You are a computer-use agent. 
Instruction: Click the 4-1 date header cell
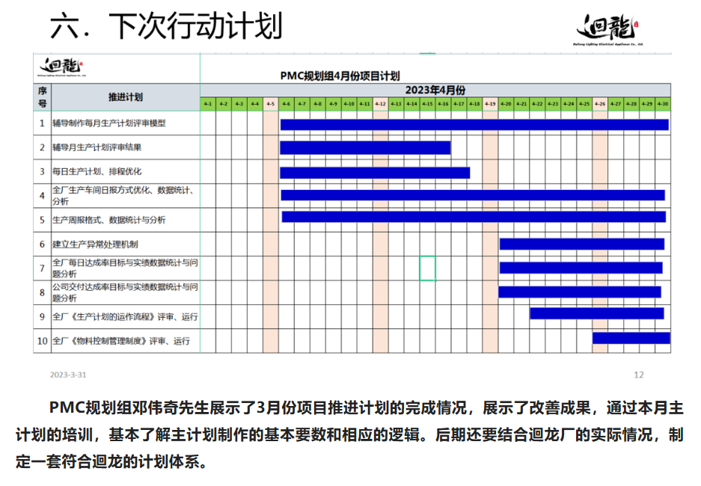[208, 104]
